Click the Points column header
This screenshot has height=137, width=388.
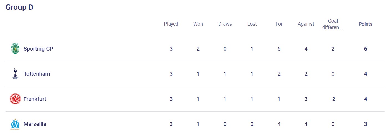366,24
